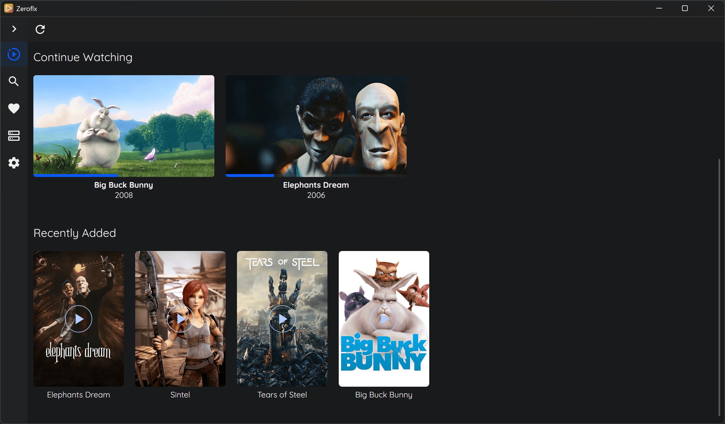This screenshot has width=725, height=424.
Task: Maximize the Zeroflx window
Action: tap(685, 8)
